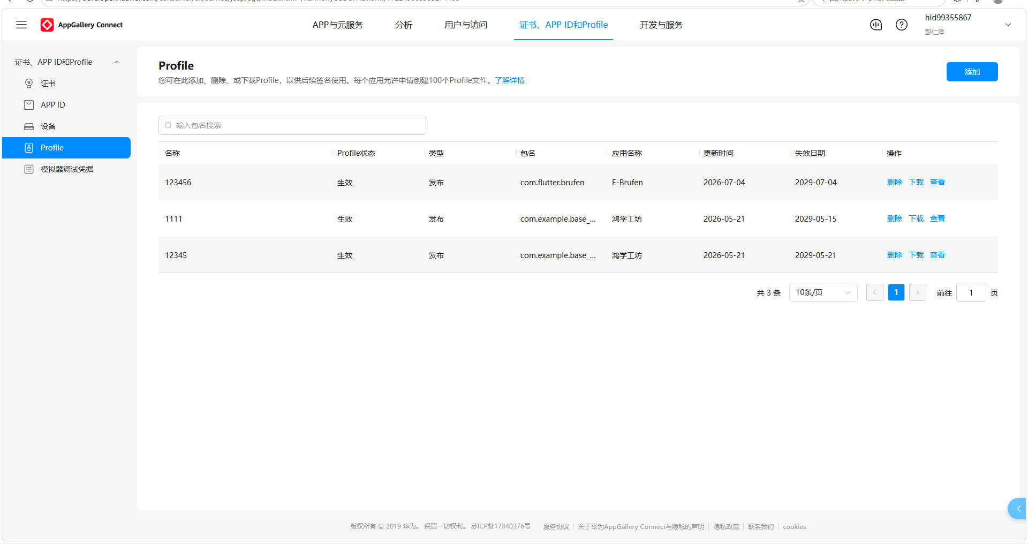Screen dimensions: 1028x544
Task: Click expiry date 2029-05-15
Action: (x=816, y=219)
